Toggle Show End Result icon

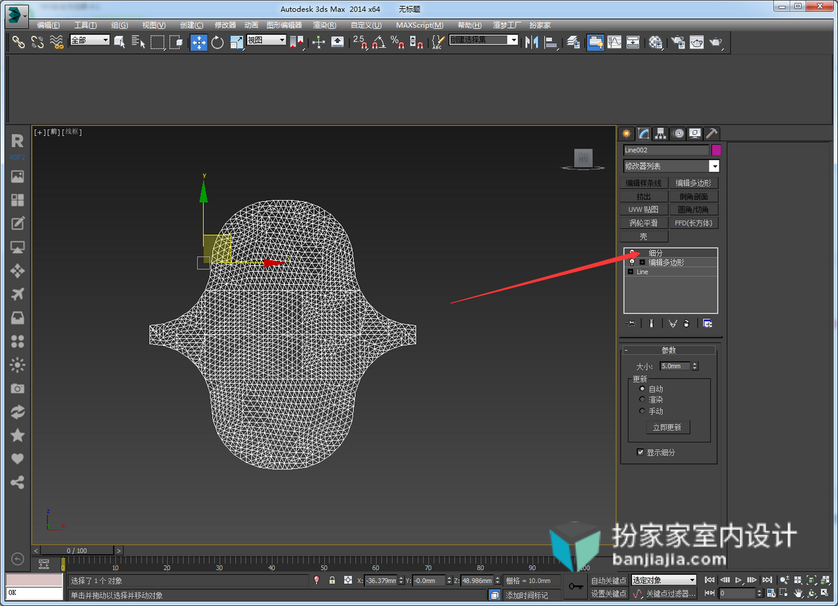[x=651, y=323]
